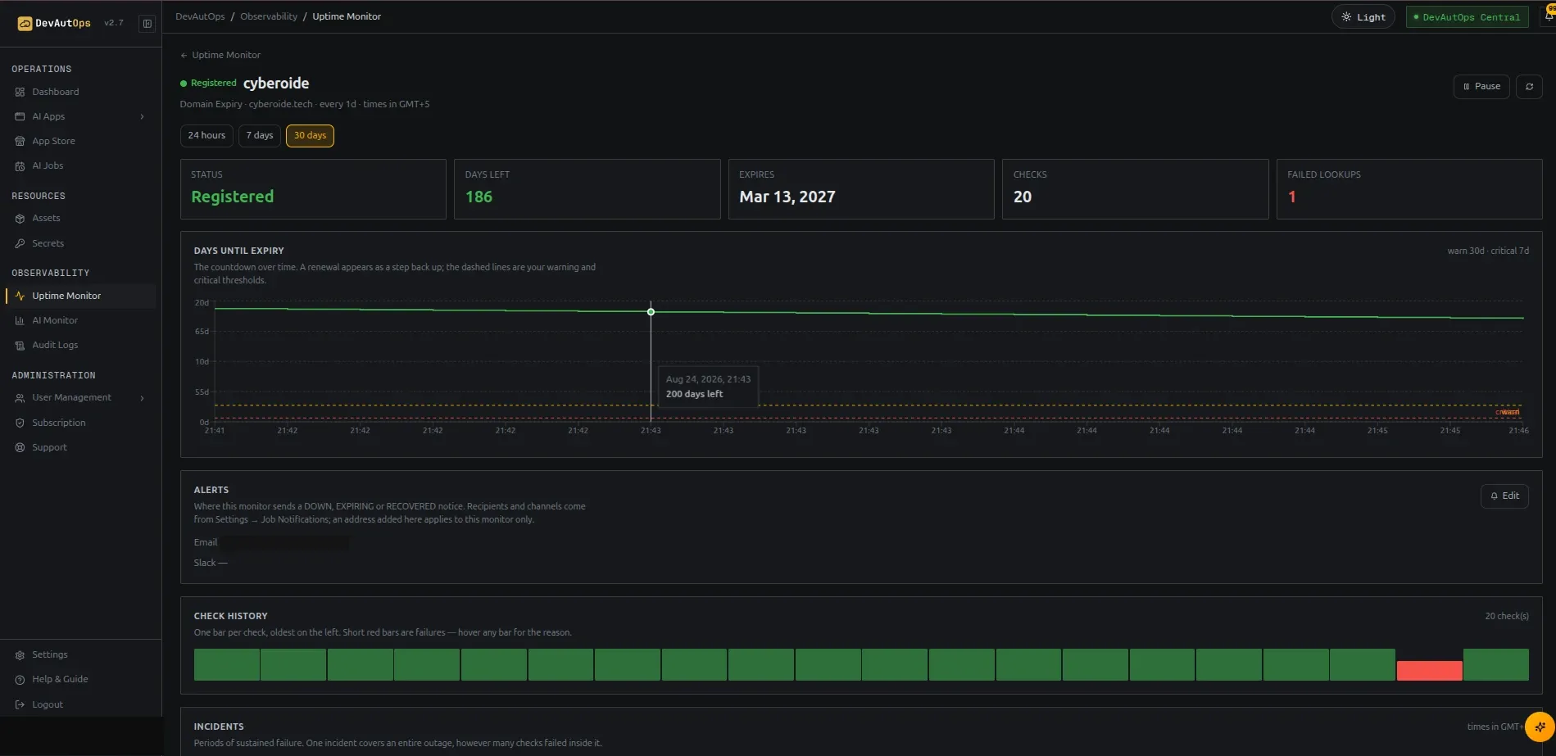Image resolution: width=1556 pixels, height=756 pixels.
Task: Open the floating assistant sparkle button
Action: (x=1540, y=727)
